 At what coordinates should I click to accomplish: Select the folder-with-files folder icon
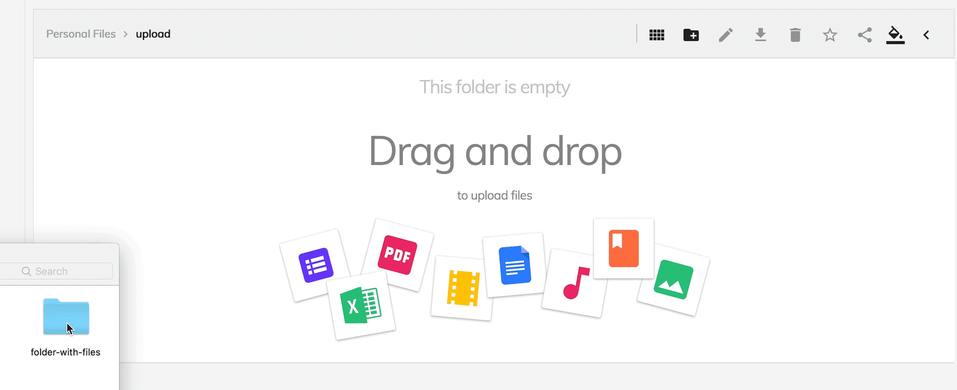66,317
